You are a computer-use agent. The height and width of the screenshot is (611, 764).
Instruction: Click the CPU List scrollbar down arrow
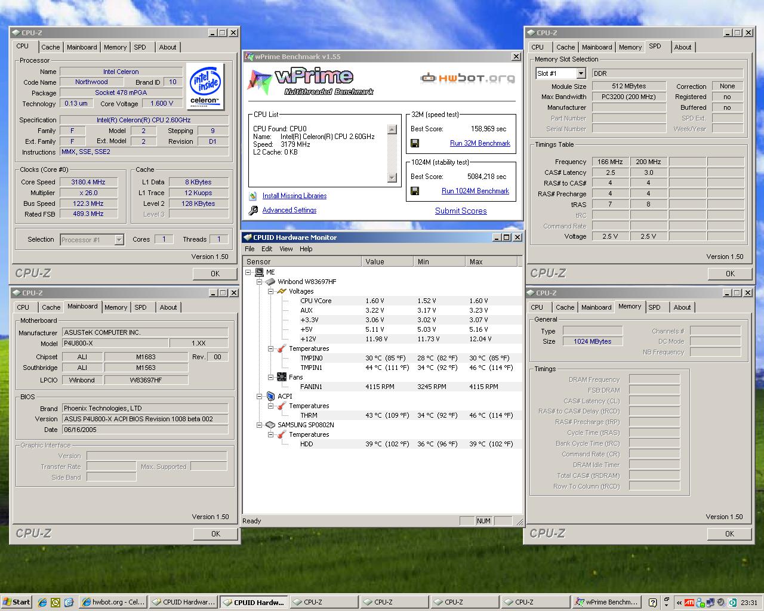392,177
